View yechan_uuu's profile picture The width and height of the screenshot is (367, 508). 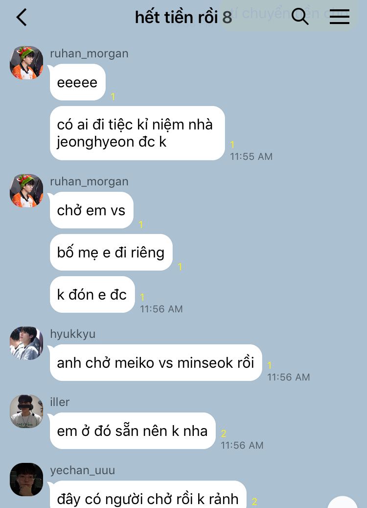(26, 480)
